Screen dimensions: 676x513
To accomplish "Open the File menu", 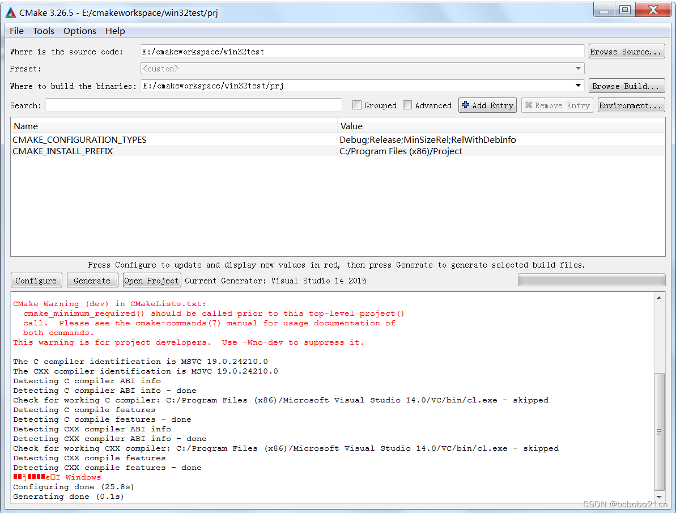I will (x=16, y=31).
